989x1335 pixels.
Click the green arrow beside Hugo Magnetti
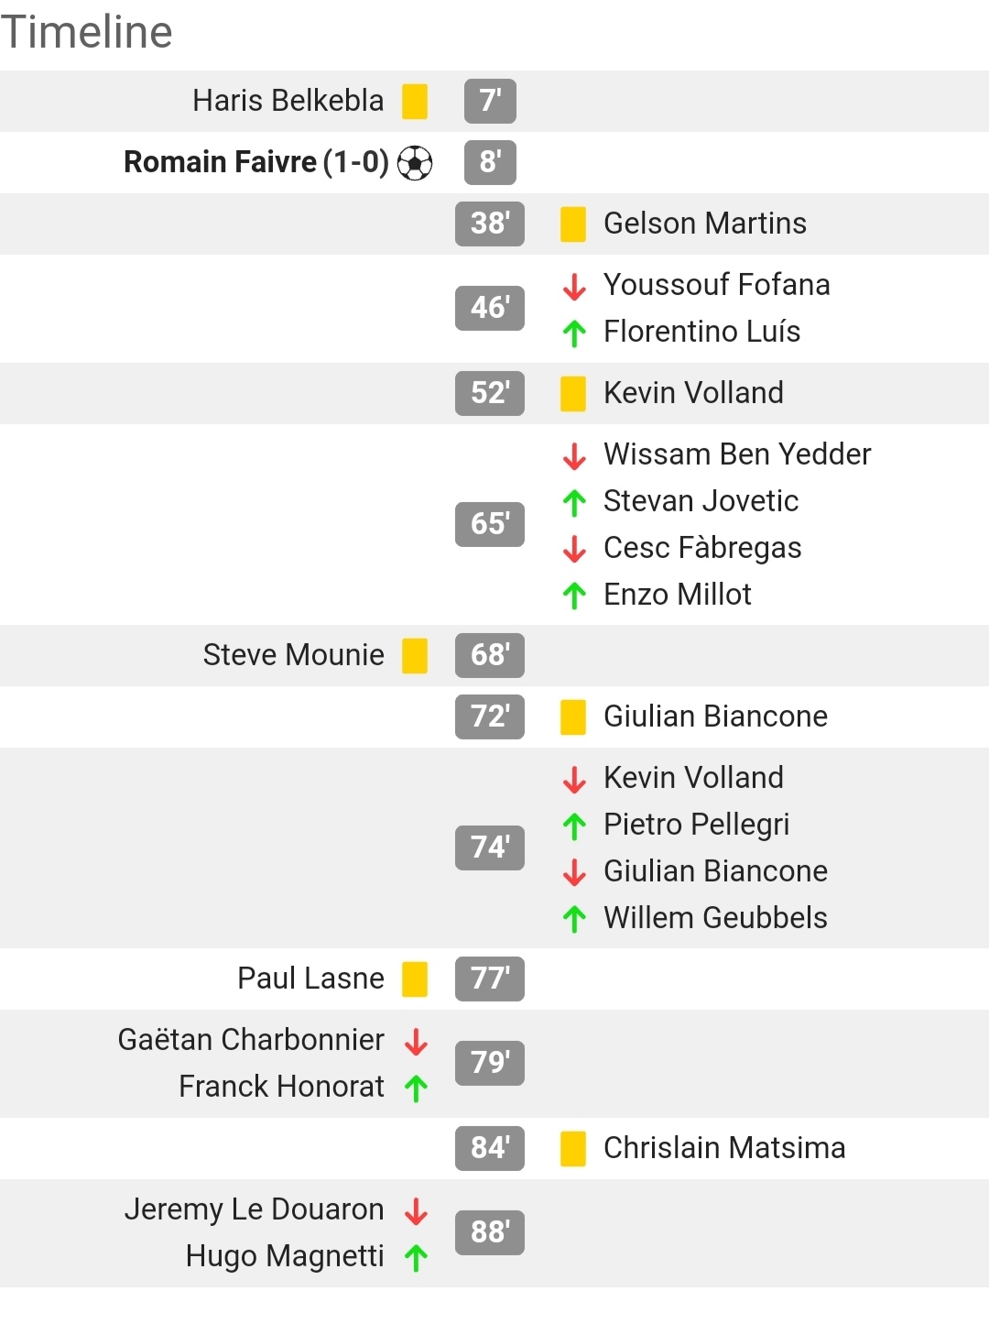pos(417,1257)
